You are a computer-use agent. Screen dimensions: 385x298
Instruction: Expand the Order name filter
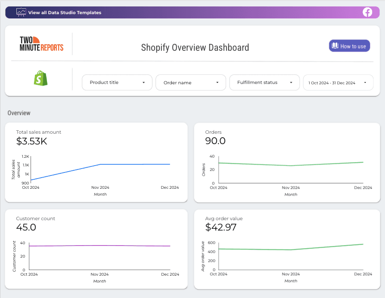pyautogui.click(x=190, y=82)
